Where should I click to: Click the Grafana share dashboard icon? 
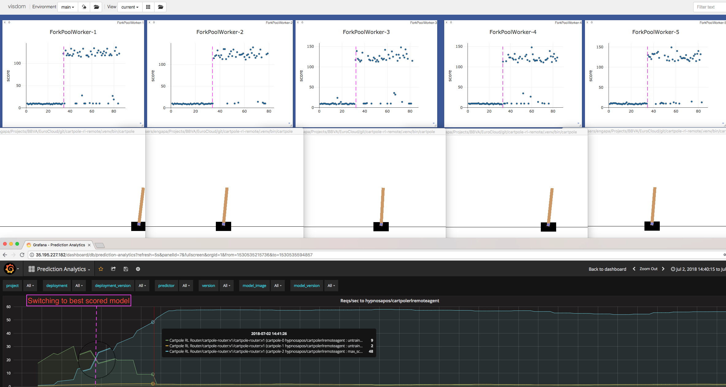tap(113, 269)
